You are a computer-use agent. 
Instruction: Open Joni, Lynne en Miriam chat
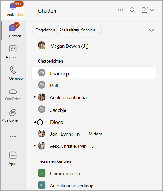(x=94, y=134)
